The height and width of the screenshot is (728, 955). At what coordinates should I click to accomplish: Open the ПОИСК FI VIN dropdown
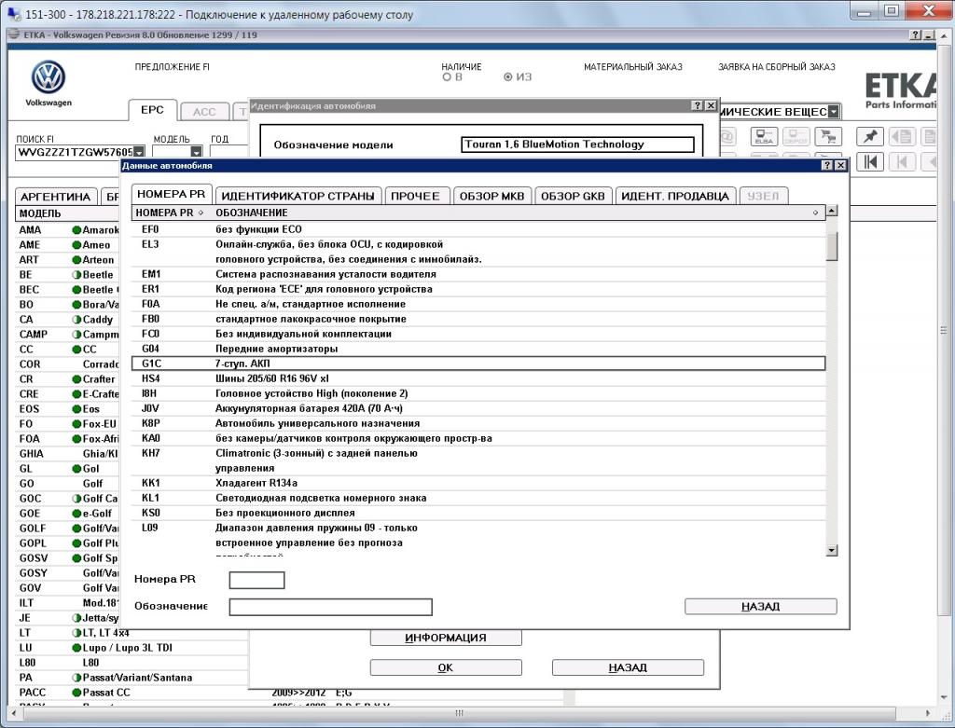coord(140,152)
